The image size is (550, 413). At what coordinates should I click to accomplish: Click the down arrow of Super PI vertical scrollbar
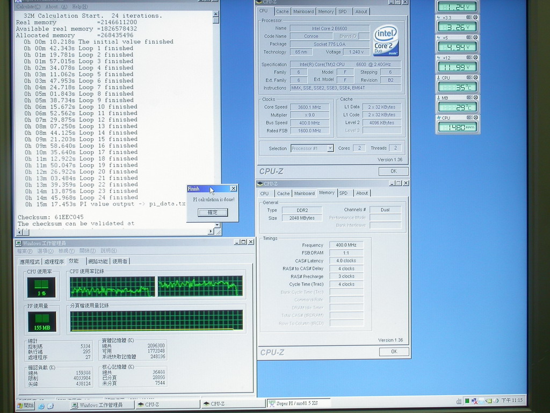tap(217, 225)
